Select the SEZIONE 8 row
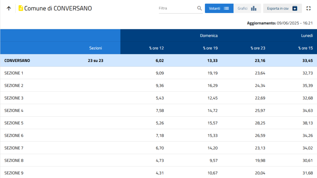 [x=14, y=160]
